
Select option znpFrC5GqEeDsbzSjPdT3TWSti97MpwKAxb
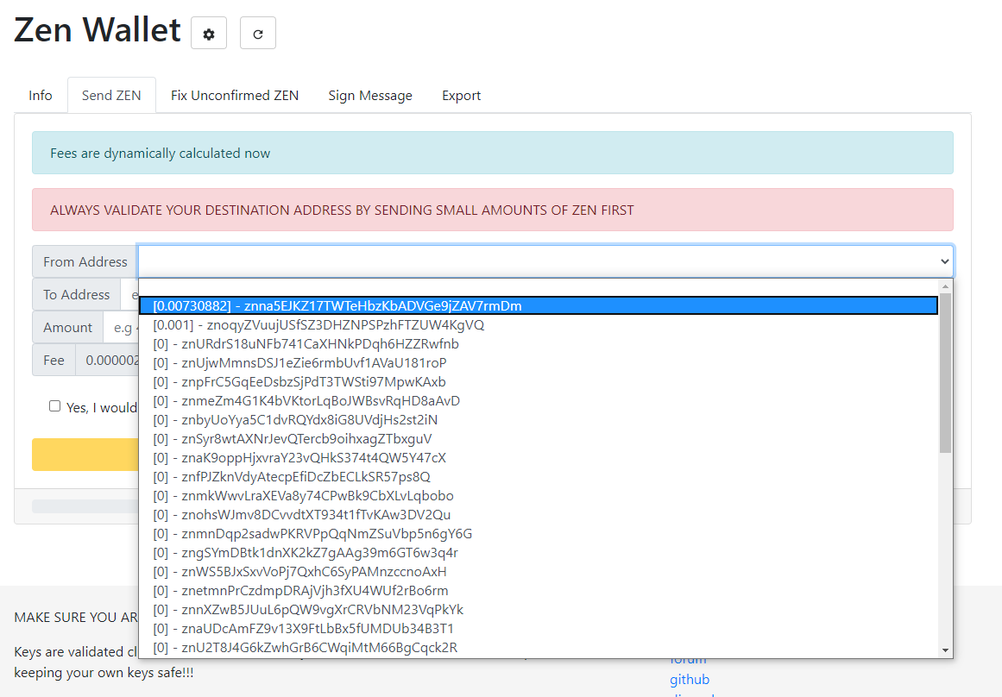tap(538, 382)
